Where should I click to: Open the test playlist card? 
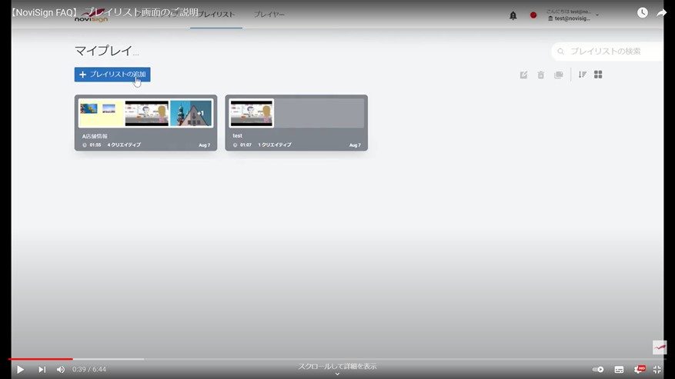pyautogui.click(x=296, y=122)
